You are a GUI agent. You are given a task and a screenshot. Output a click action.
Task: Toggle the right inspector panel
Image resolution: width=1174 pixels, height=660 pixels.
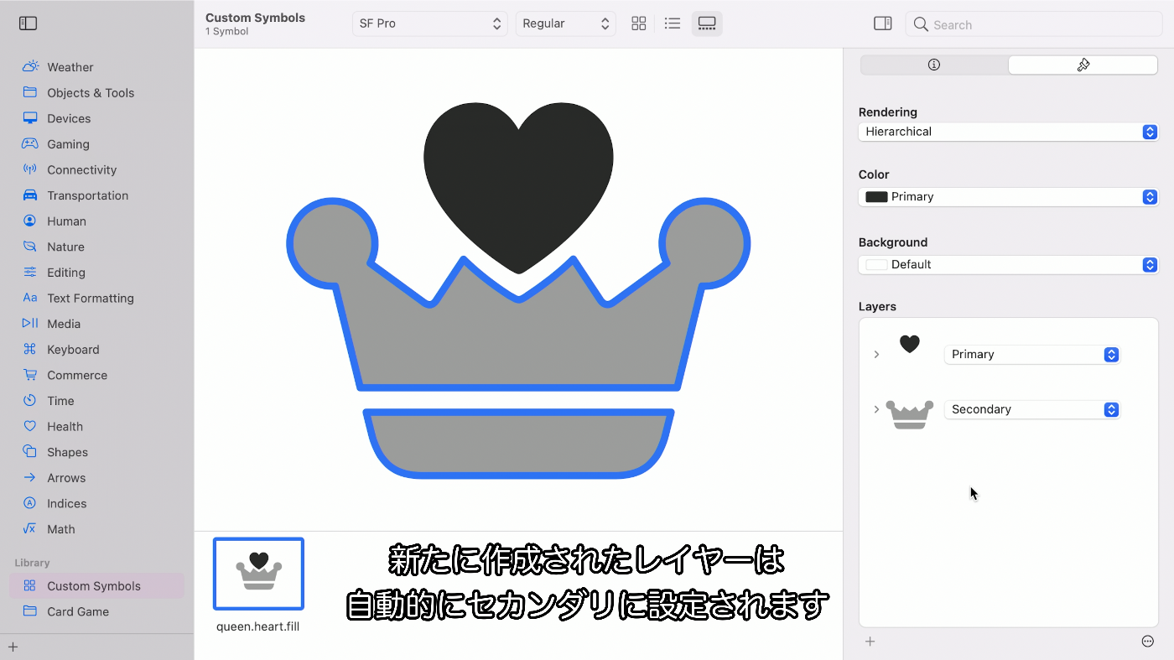(883, 23)
